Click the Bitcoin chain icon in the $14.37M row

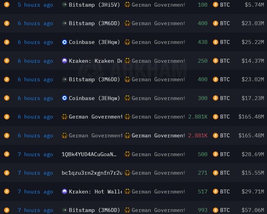coord(7,61)
